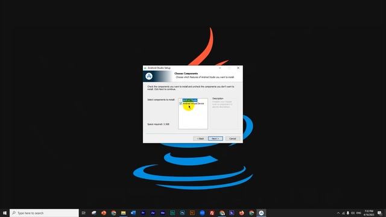The height and width of the screenshot is (217, 386).
Task: Open FileZilla from the taskbar
Action: point(212,213)
